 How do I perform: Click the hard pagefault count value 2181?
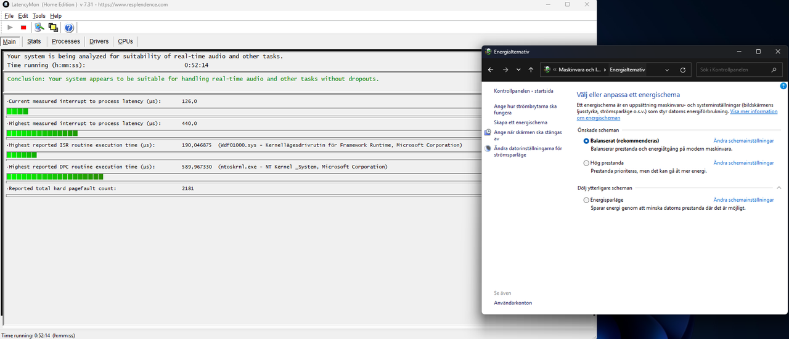tap(188, 188)
